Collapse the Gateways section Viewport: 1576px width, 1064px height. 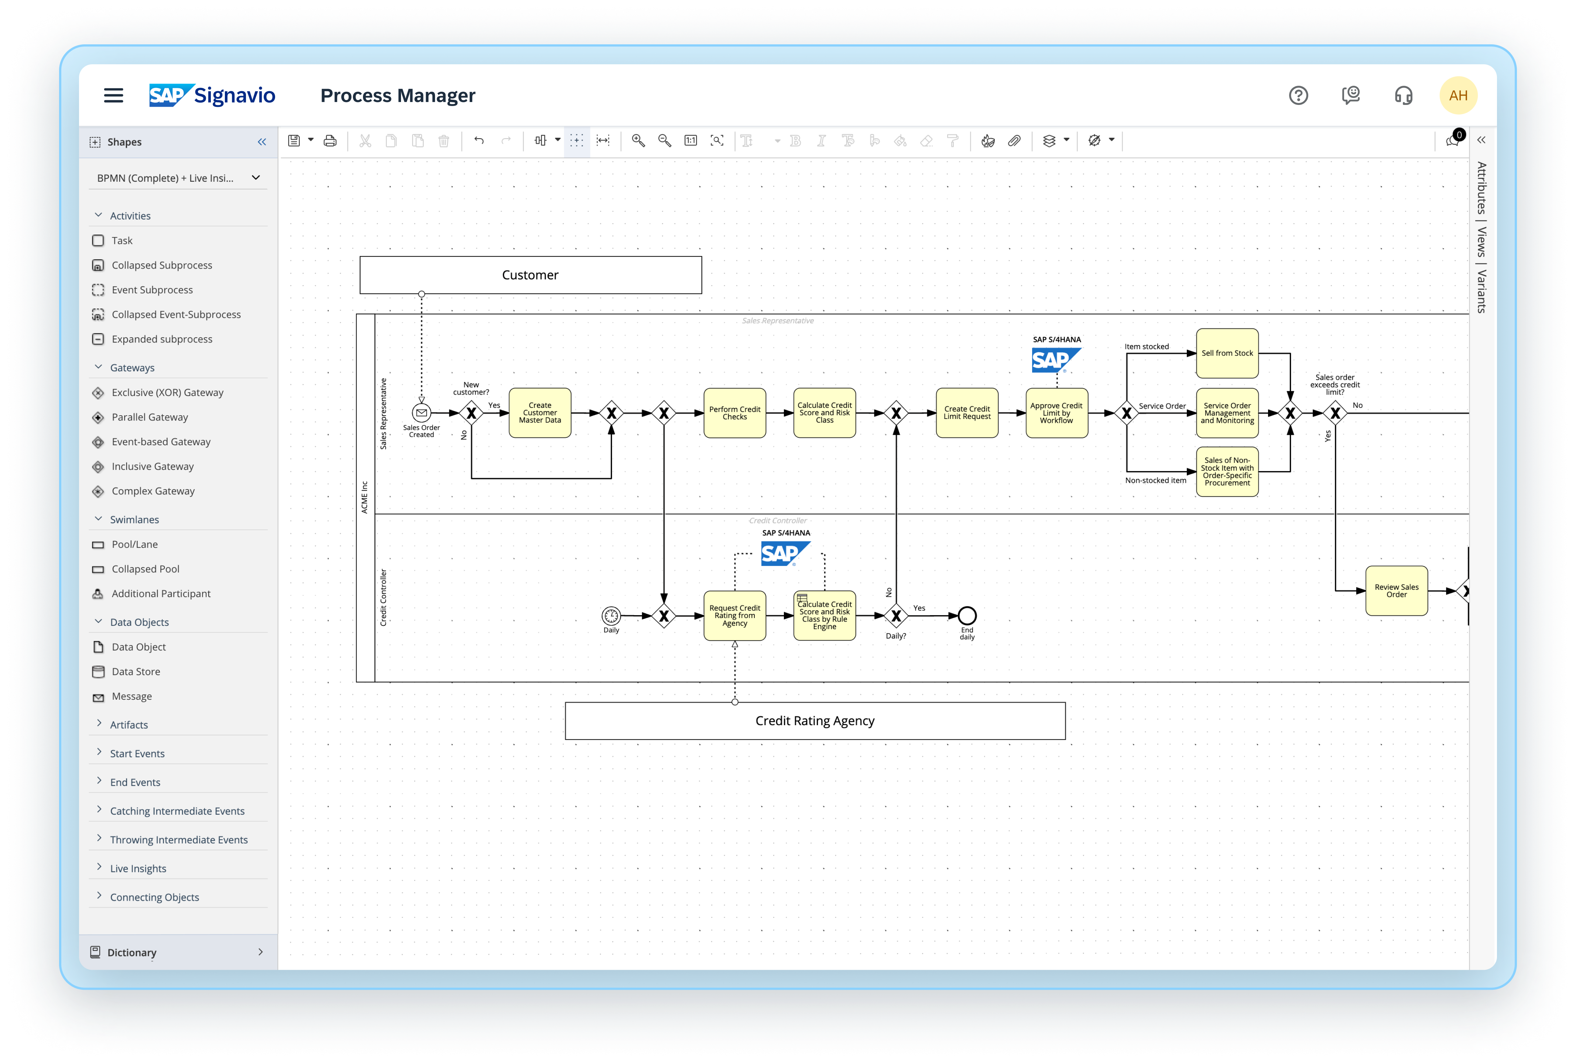(99, 366)
